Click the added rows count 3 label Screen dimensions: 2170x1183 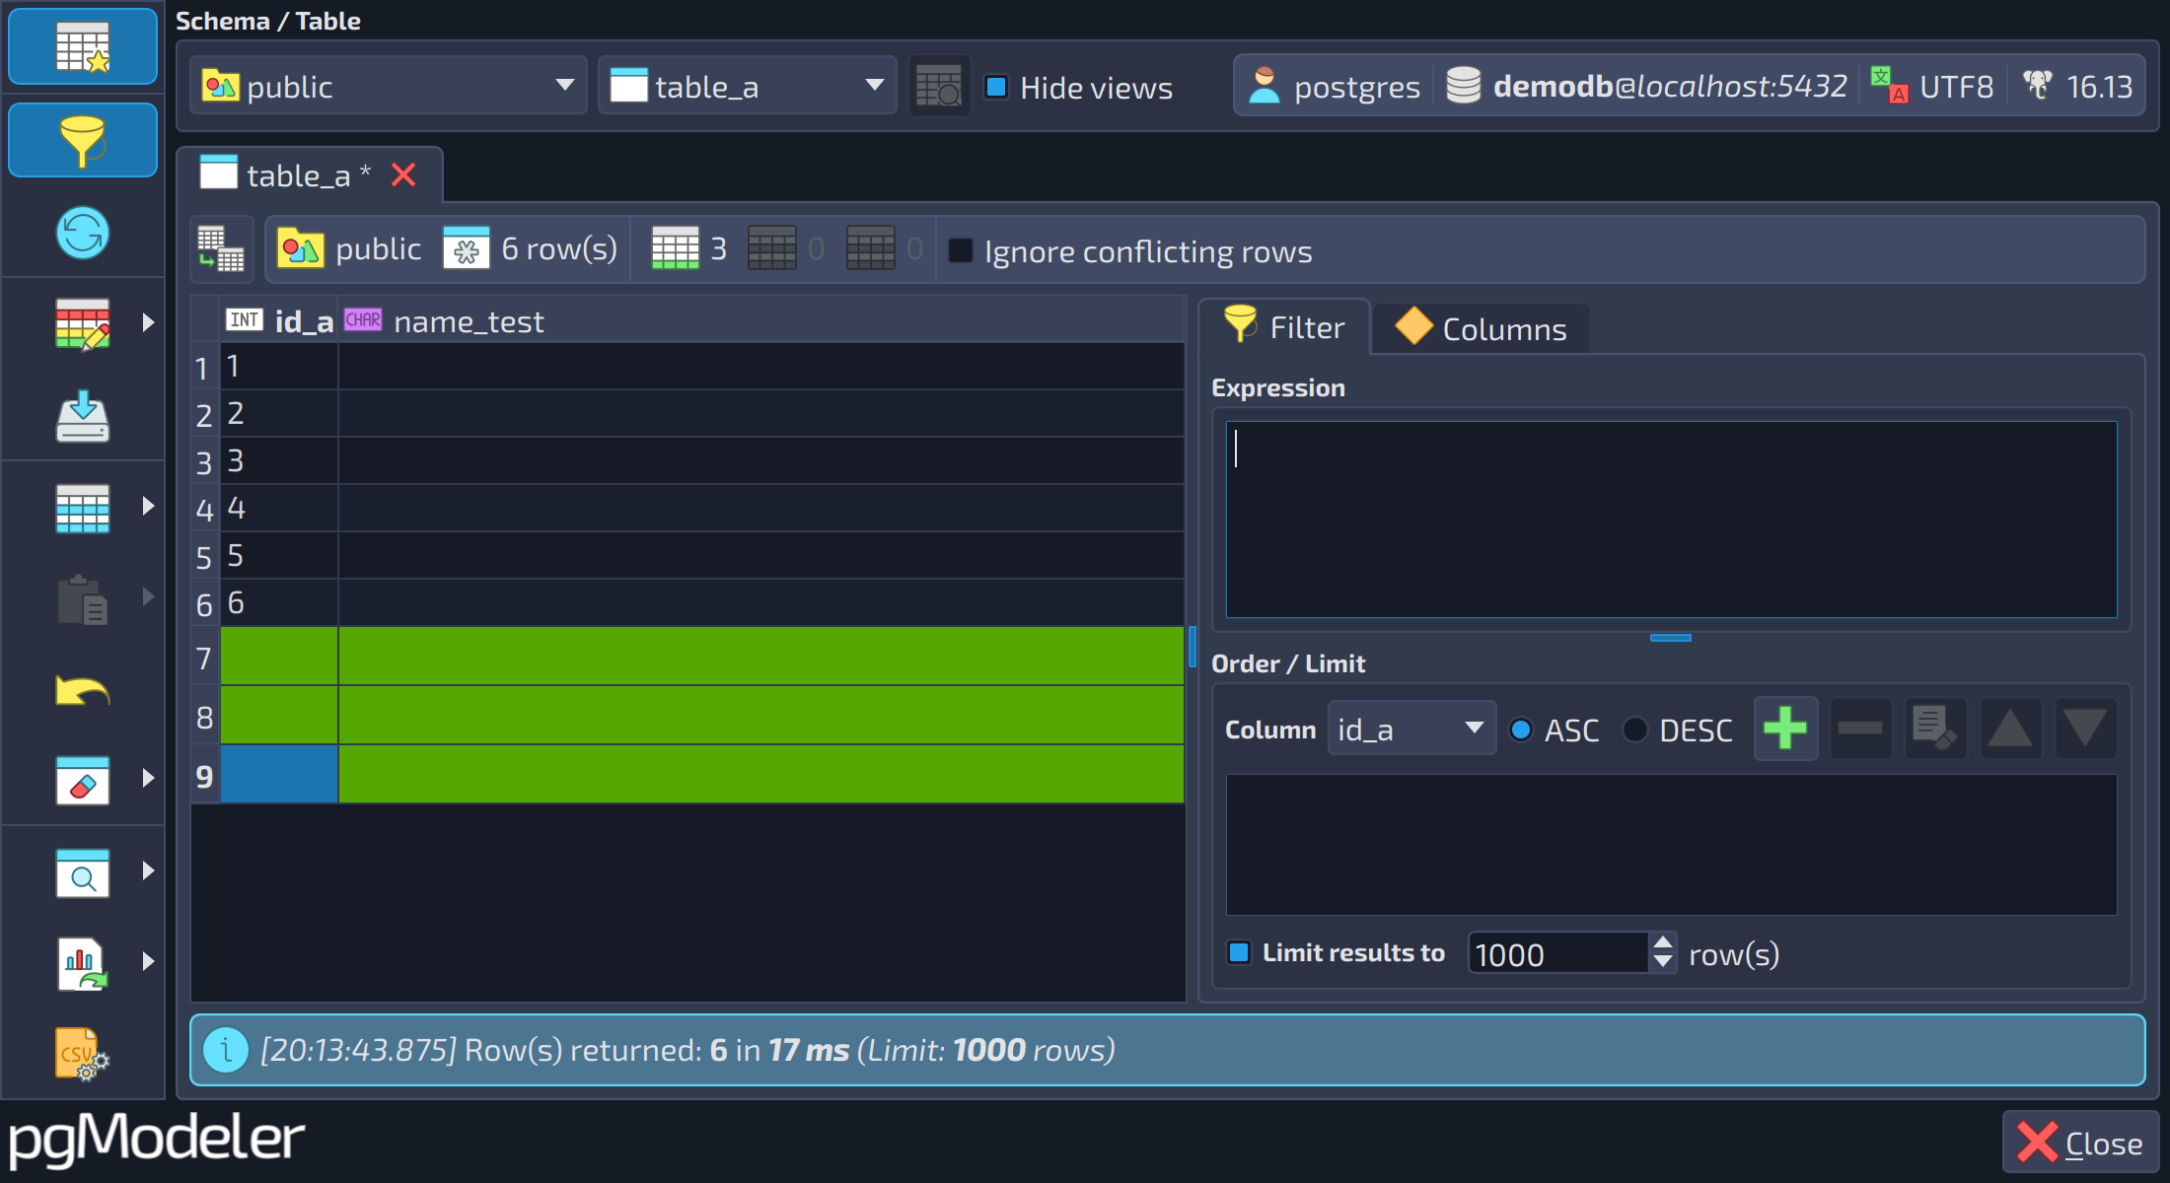tap(718, 248)
